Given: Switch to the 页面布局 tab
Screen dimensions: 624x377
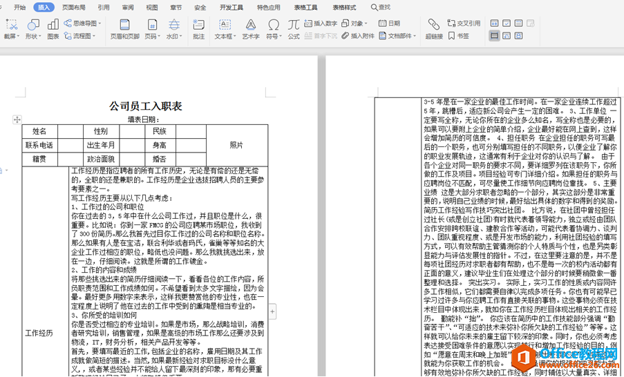Looking at the screenshot, I should pyautogui.click(x=74, y=7).
